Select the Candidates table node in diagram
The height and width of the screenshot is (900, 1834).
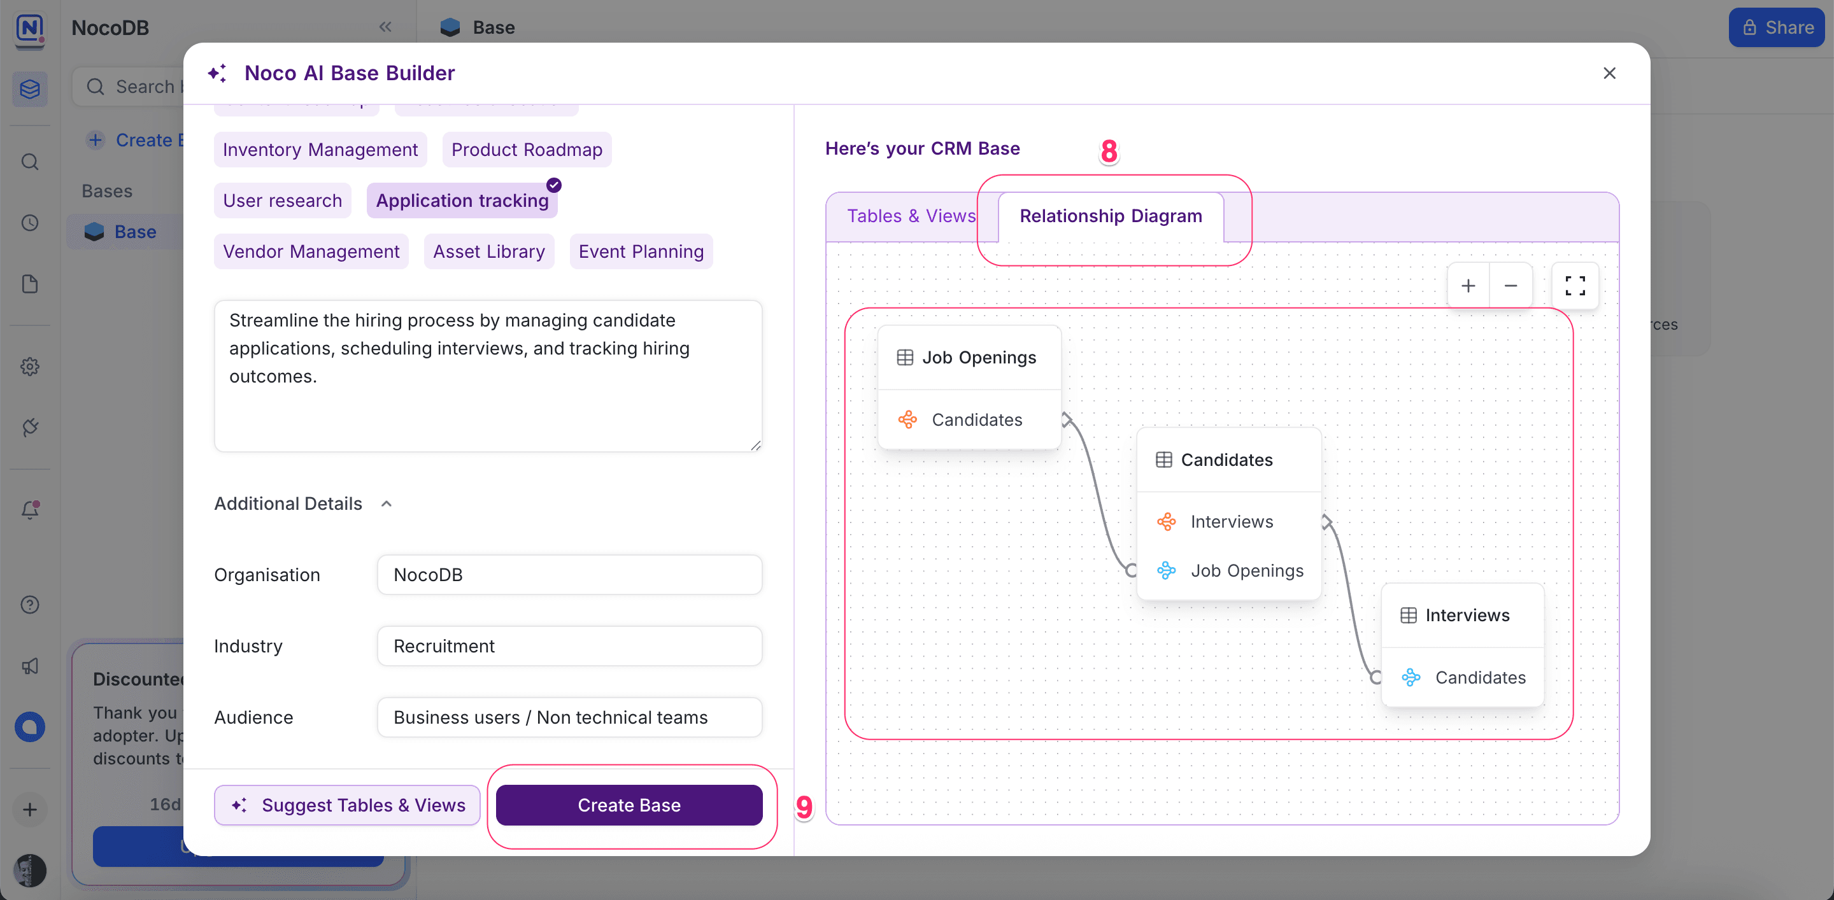coord(1226,460)
